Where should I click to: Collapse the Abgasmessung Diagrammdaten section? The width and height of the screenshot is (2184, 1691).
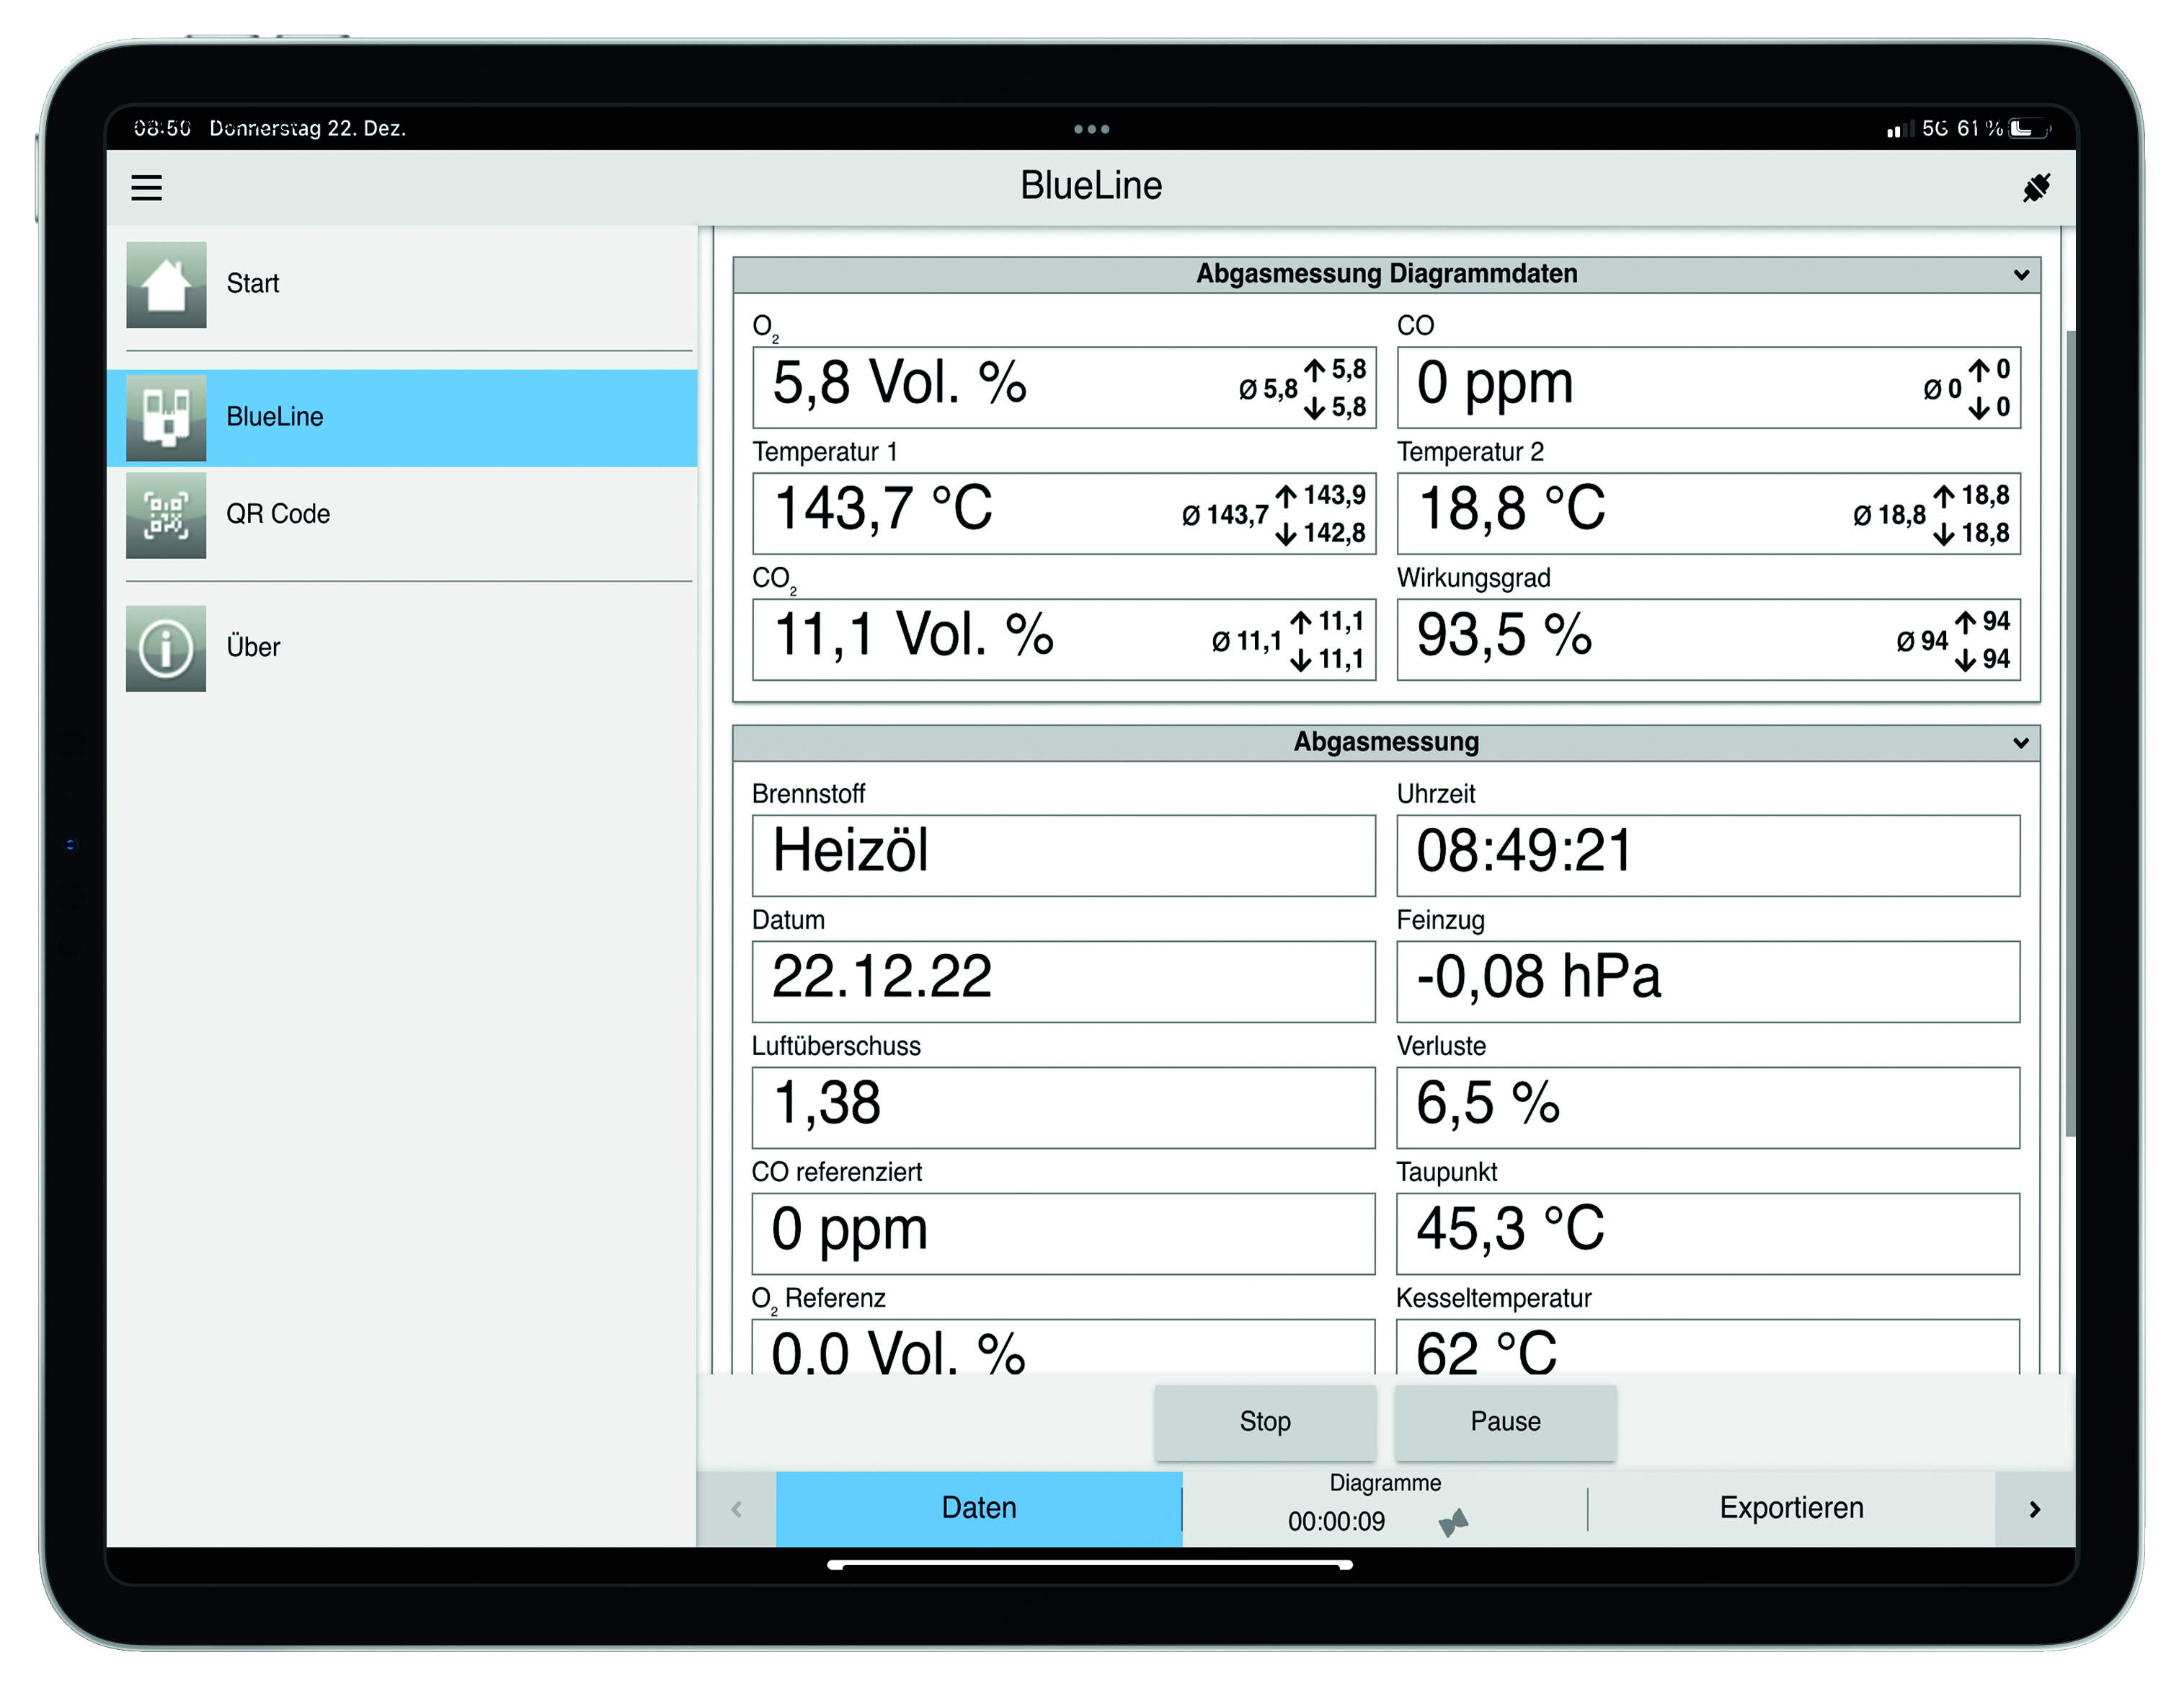point(2021,275)
